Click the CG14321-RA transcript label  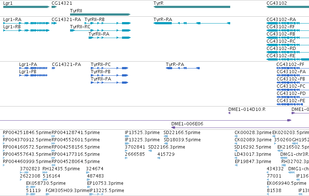(66, 20)
